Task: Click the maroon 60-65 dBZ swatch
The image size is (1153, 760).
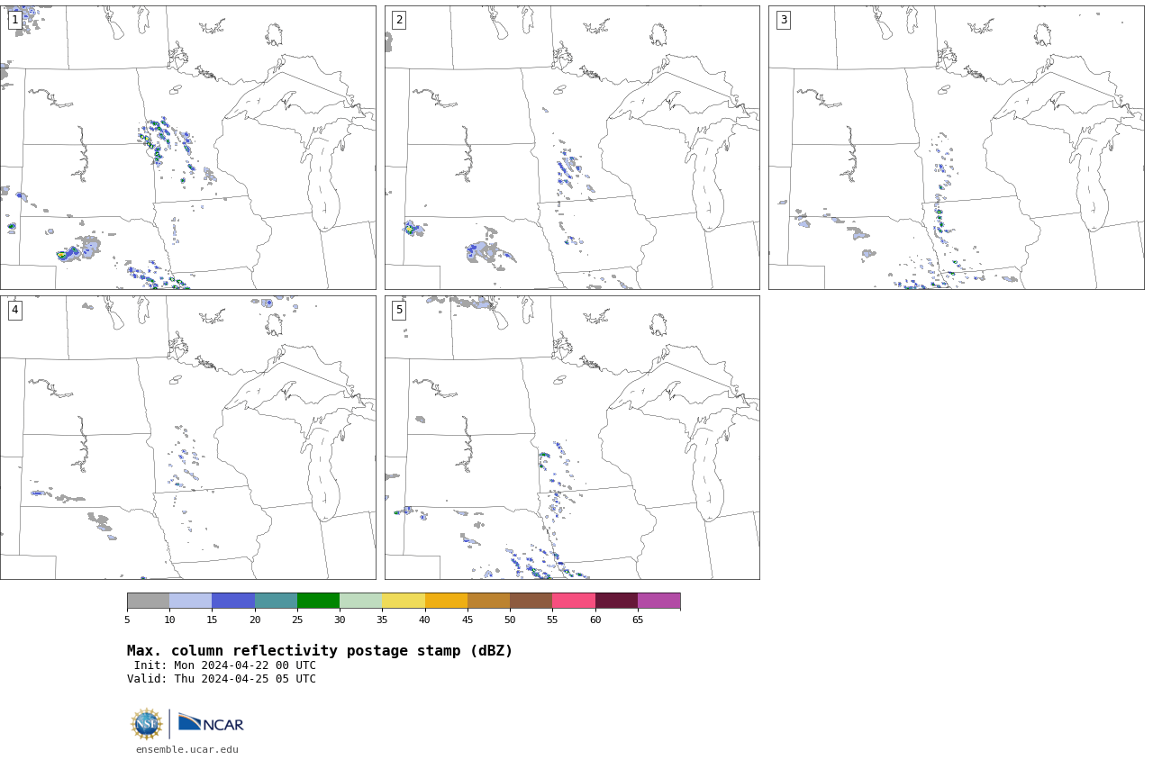Action: pyautogui.click(x=616, y=601)
